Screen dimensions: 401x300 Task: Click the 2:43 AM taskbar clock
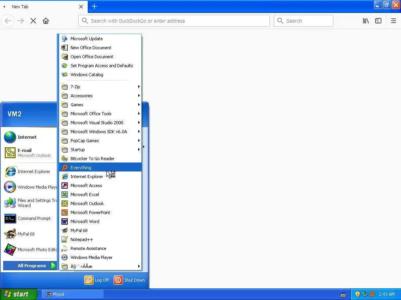pyautogui.click(x=387, y=294)
